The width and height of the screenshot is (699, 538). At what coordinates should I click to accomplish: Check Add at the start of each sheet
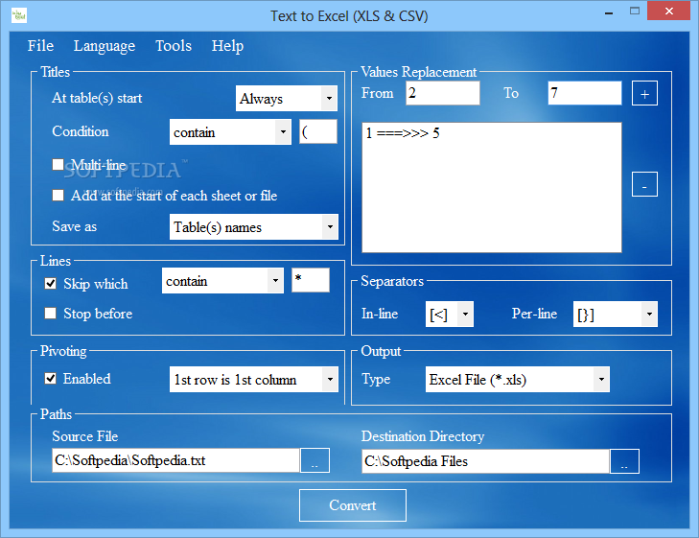click(x=58, y=196)
